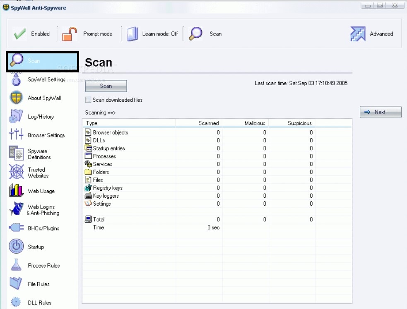Screen dimensions: 407x309
Task: Select the Files row label
Action: (x=98, y=180)
